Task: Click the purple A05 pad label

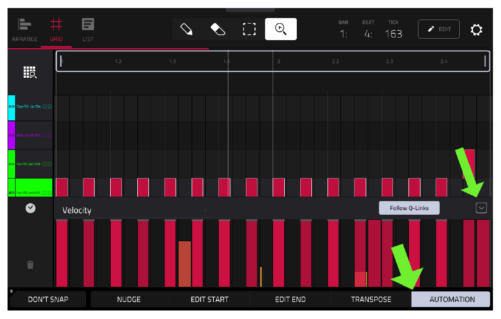Action: click(x=12, y=135)
